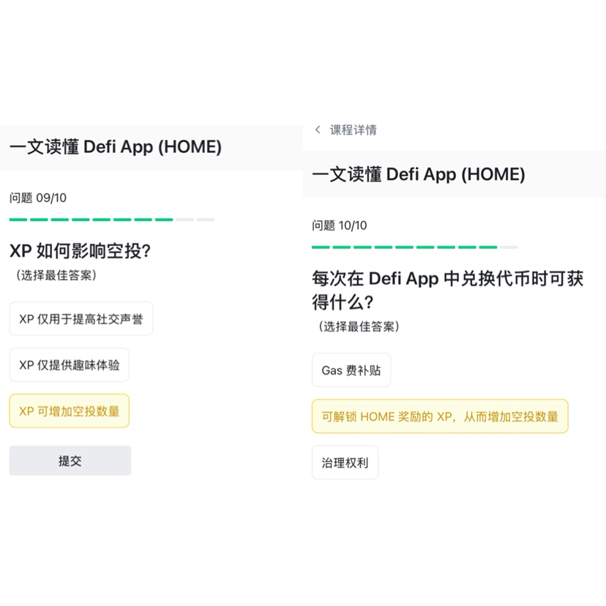Viewport: 606px width, 606px height.
Task: Click the 每次在 Defi App 中兑换代币 question heading
Action: (447, 290)
